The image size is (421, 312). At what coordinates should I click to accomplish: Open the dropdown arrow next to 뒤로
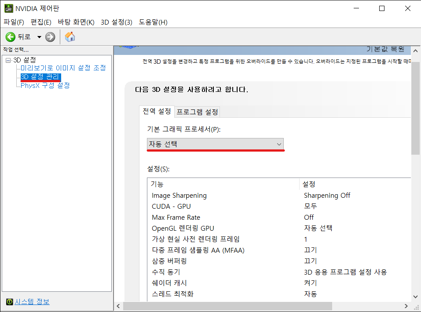[39, 37]
